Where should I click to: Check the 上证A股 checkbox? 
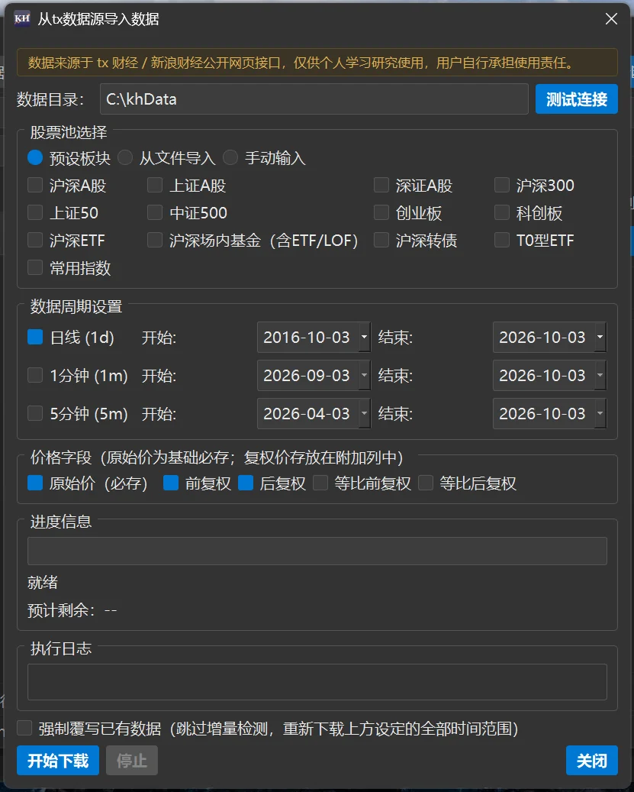(x=155, y=186)
